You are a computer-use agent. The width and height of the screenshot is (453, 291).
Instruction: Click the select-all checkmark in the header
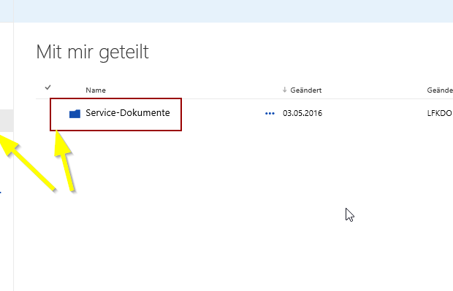(x=47, y=88)
